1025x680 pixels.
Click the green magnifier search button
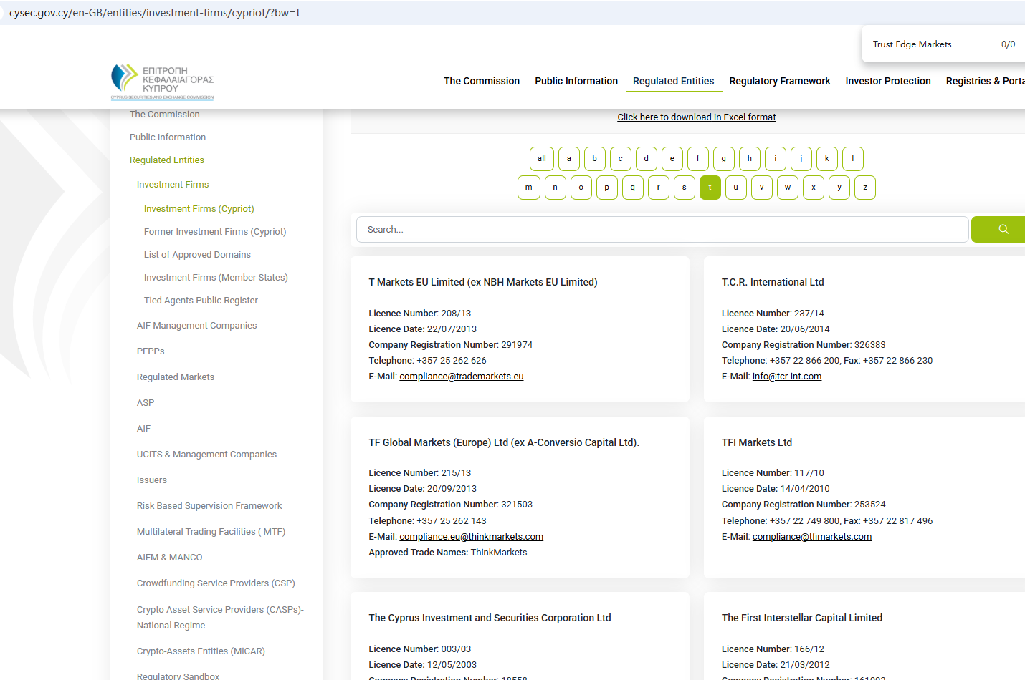(x=1002, y=230)
